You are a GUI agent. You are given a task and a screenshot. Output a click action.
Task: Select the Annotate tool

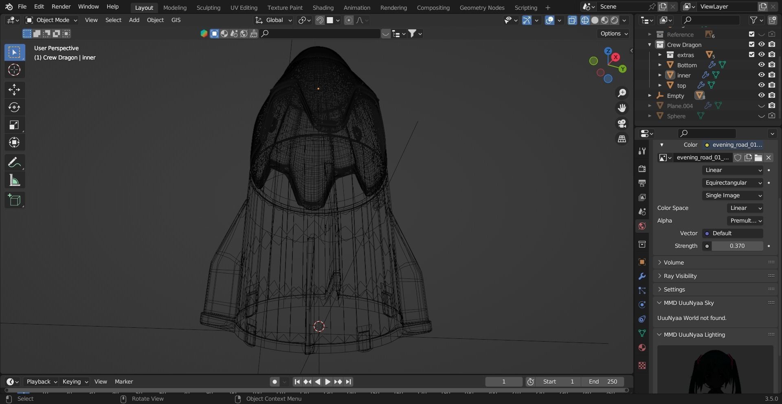pos(14,162)
